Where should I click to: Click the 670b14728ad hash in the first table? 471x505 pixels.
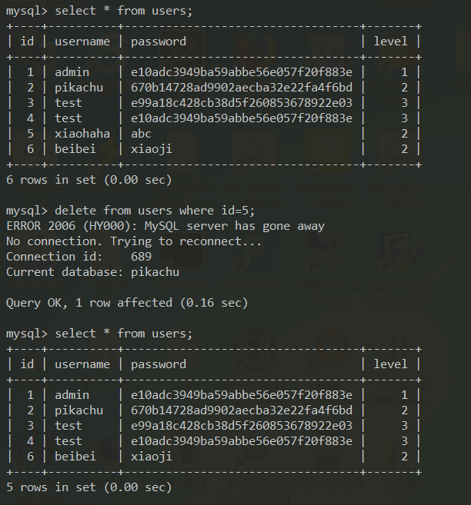[x=242, y=88]
